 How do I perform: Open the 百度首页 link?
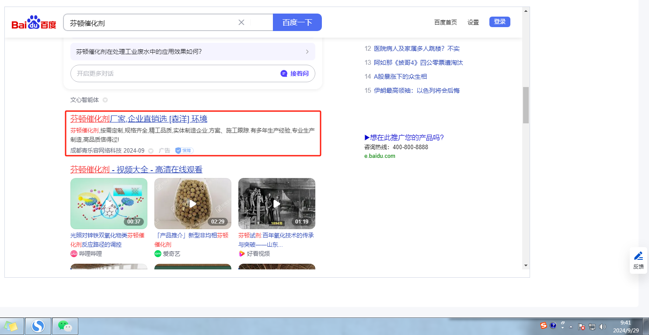point(446,22)
